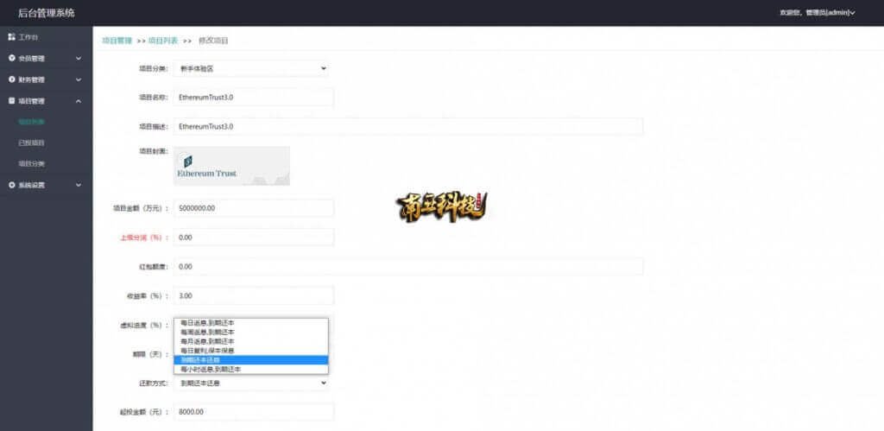The image size is (884, 431).
Task: Click the Ethereum Trust cover image thumbnail
Action: 231,166
